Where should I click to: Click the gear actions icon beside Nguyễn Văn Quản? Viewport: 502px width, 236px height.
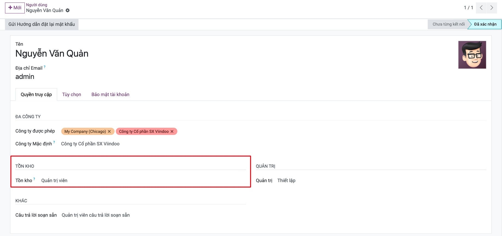tap(68, 10)
